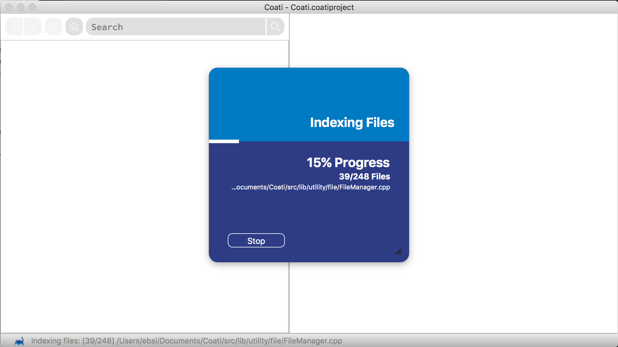Click the 39/248 Files counter

364,176
